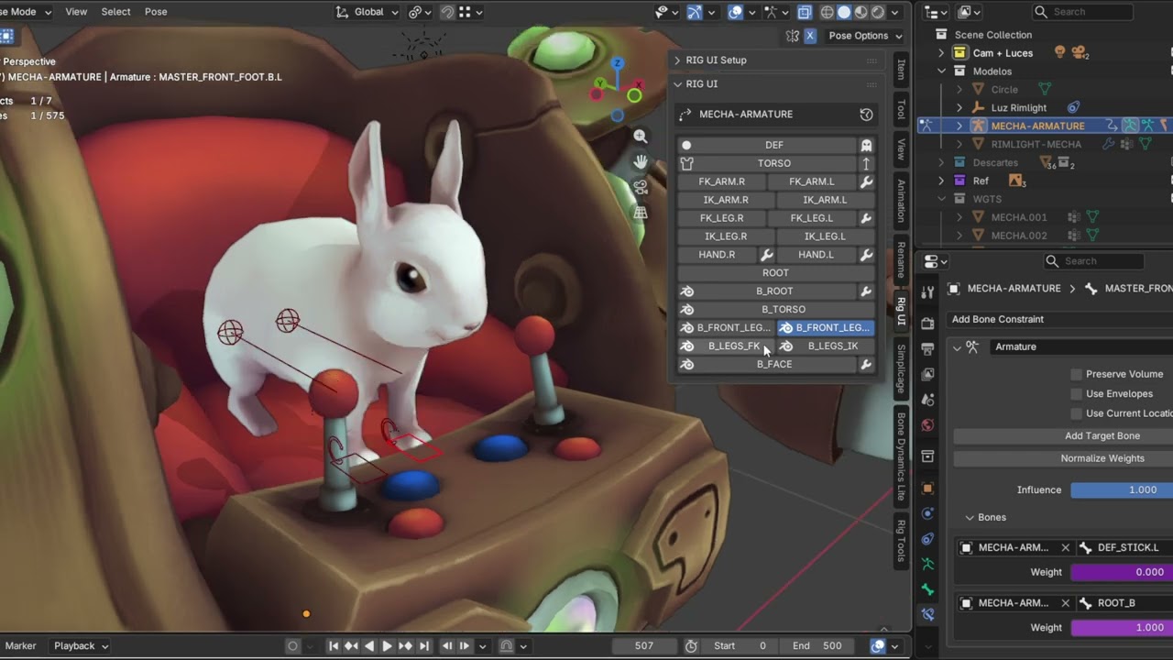Image resolution: width=1173 pixels, height=660 pixels.
Task: Click the ROOT_B Weight slider
Action: point(1122,628)
